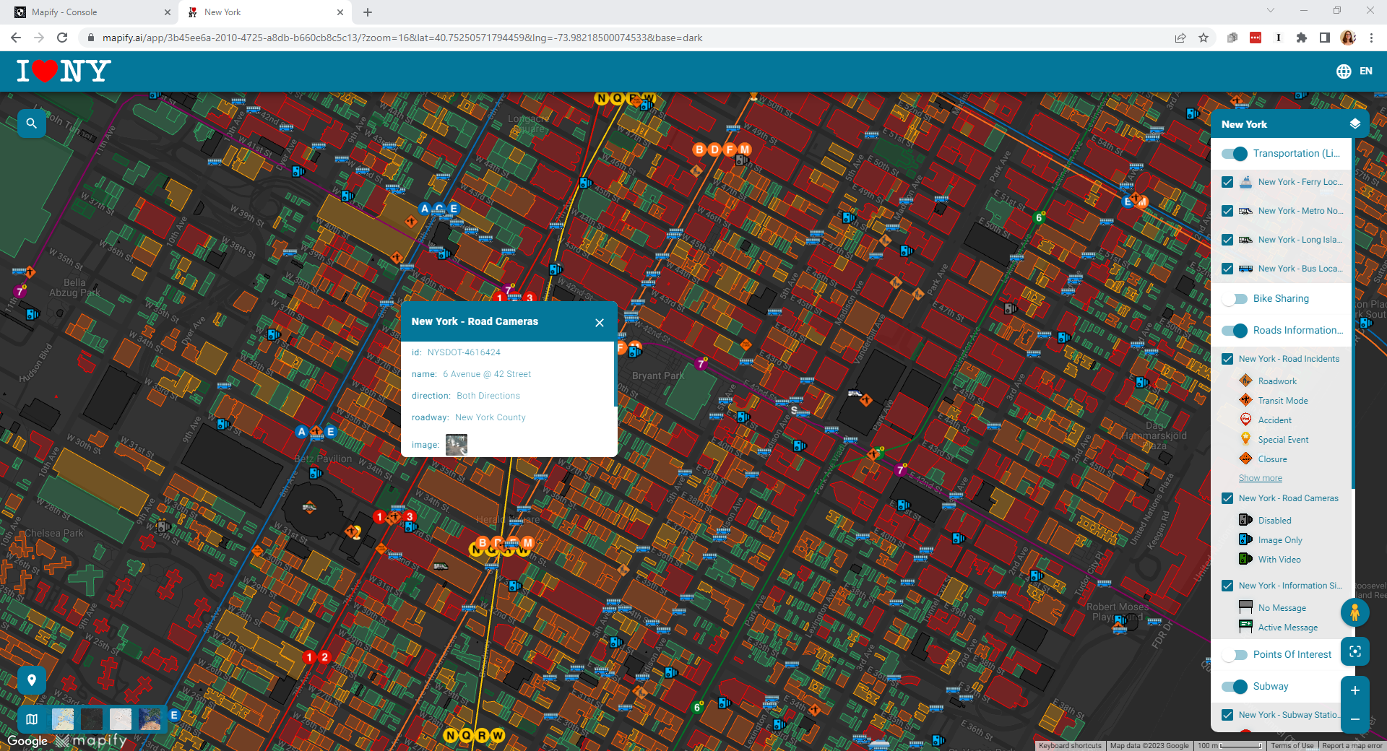
Task: Click the No Message sign legend icon
Action: tap(1245, 607)
